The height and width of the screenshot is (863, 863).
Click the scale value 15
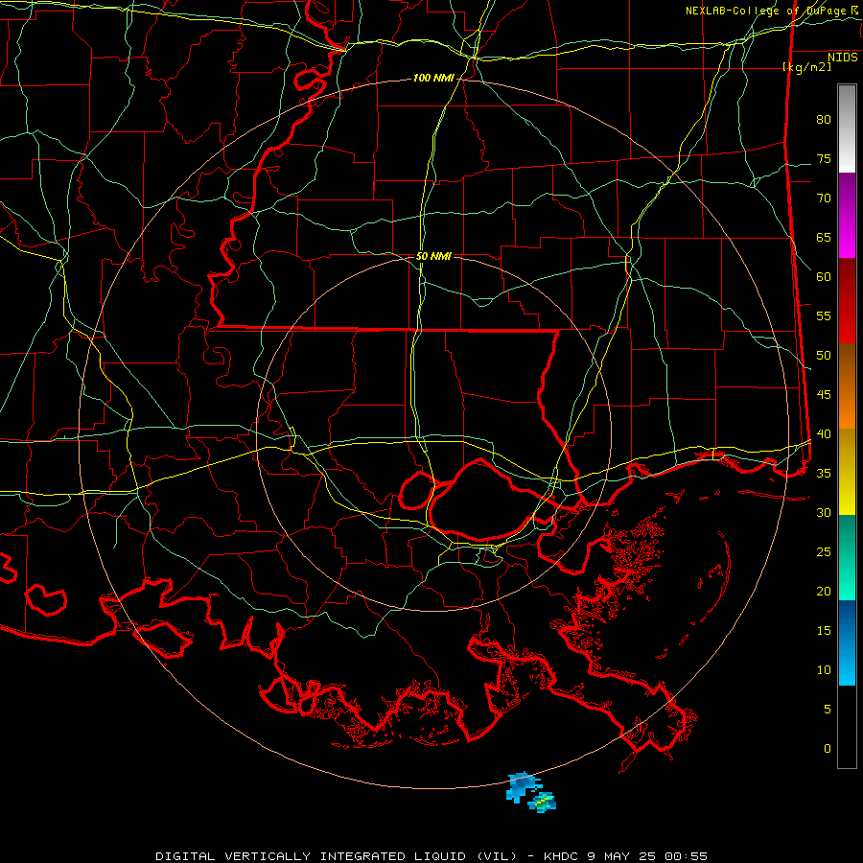tap(824, 631)
